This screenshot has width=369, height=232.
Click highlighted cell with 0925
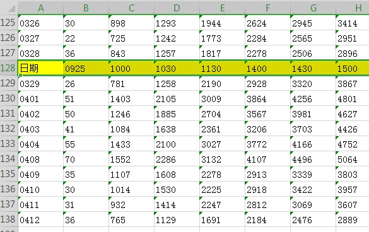[x=86, y=68]
